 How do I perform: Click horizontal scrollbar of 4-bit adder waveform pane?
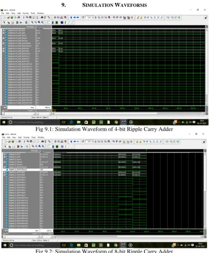(x=129, y=113)
